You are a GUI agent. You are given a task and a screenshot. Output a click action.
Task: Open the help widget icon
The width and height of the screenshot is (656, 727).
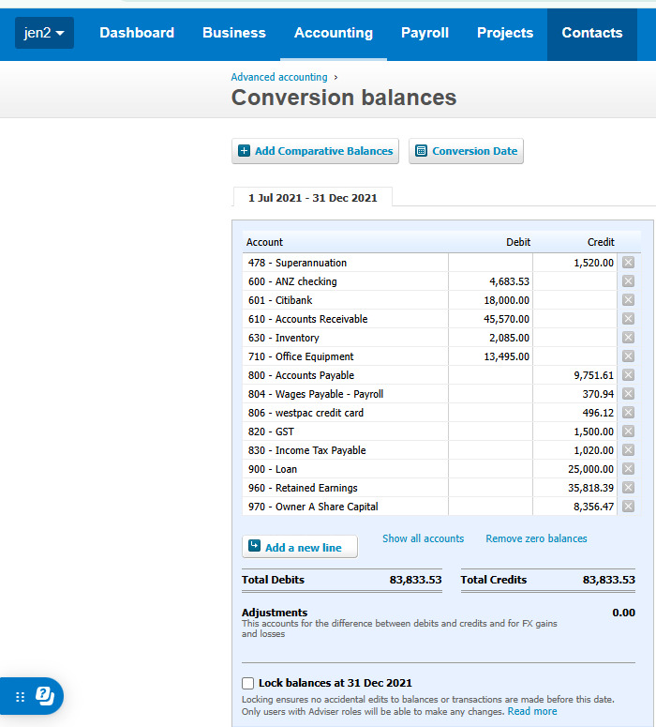pyautogui.click(x=45, y=696)
